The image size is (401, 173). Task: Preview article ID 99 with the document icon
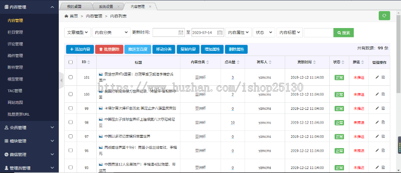click(x=383, y=108)
